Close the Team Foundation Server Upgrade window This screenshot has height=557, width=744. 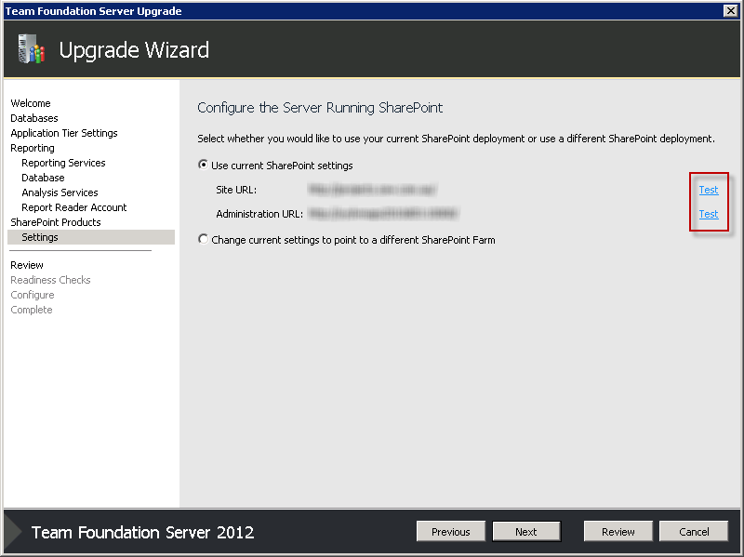tap(730, 10)
